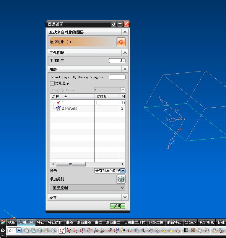Screen dimensions: 226x238
Task: Click the Orient WCS icon with orange arrow
Action: (89, 230)
